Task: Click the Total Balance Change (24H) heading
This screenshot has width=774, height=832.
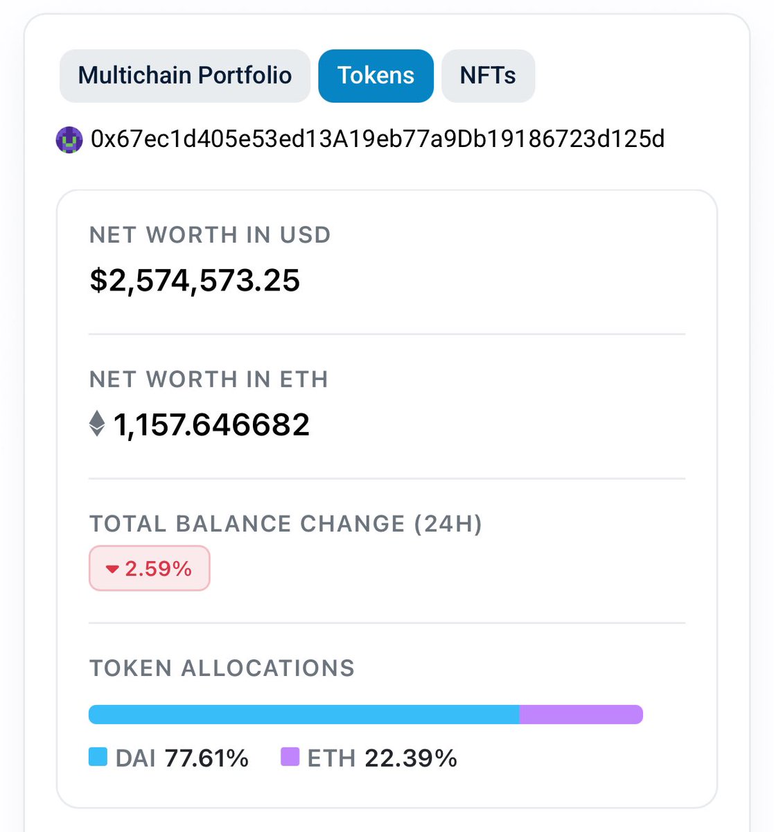Action: pos(286,524)
